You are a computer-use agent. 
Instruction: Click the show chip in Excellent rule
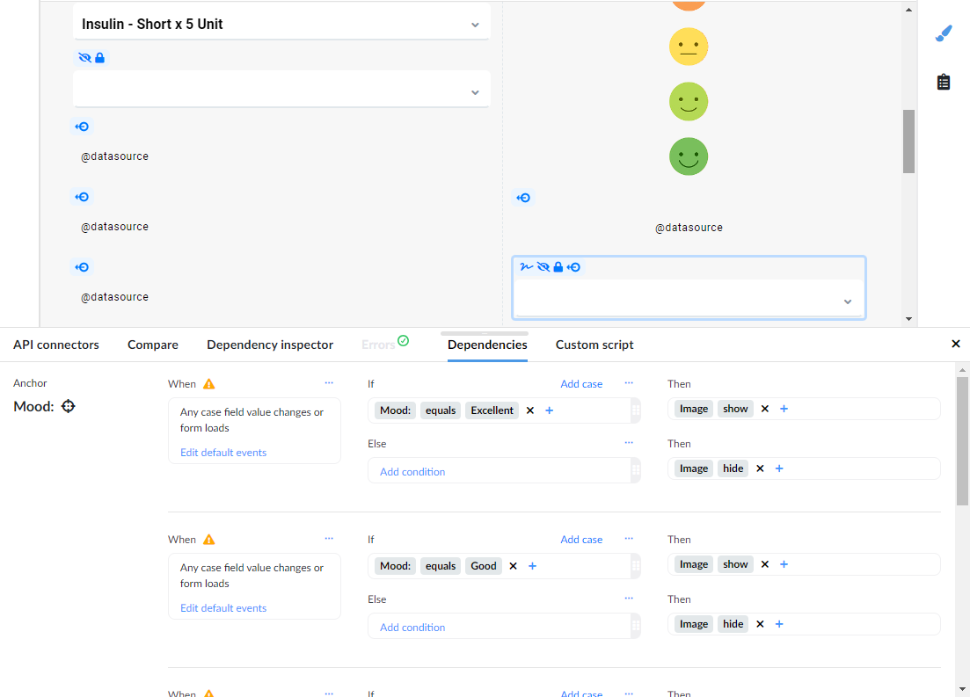[735, 409]
